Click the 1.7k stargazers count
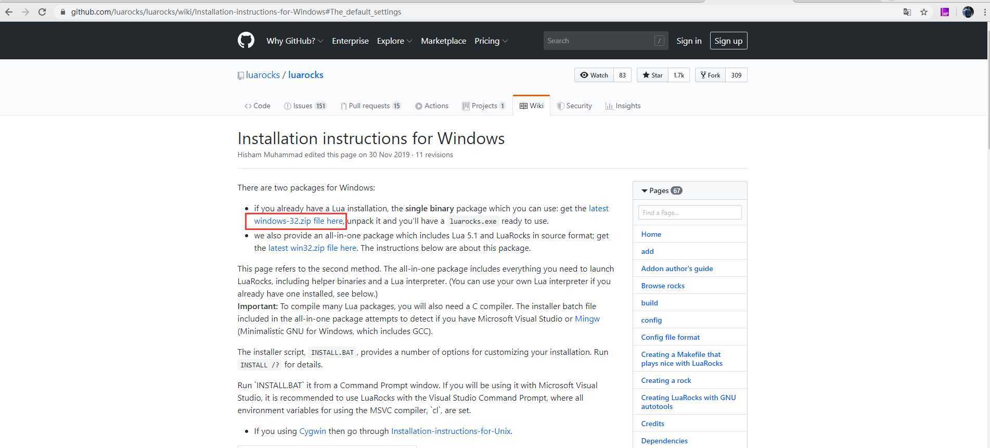Viewport: 990px width, 448px height. pyautogui.click(x=679, y=75)
